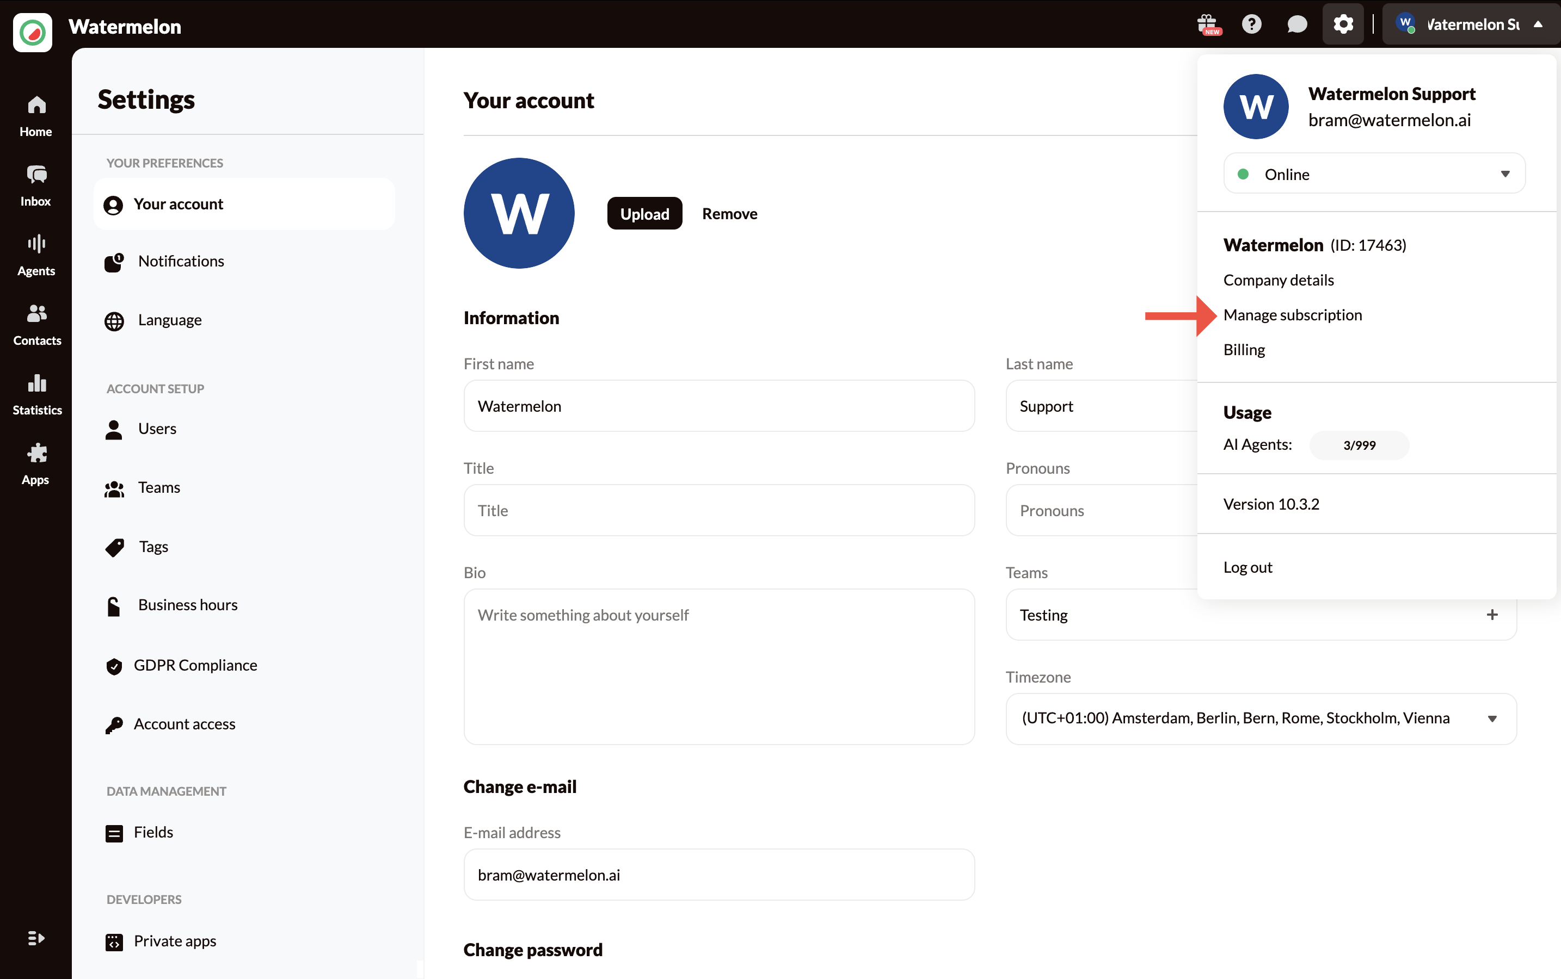1561x979 pixels.
Task: Open the Online status dropdown
Action: click(1374, 174)
